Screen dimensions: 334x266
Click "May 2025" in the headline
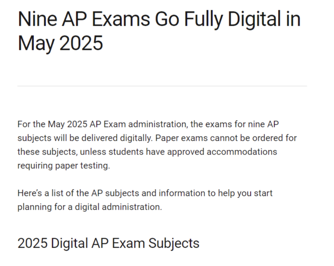[x=60, y=43]
